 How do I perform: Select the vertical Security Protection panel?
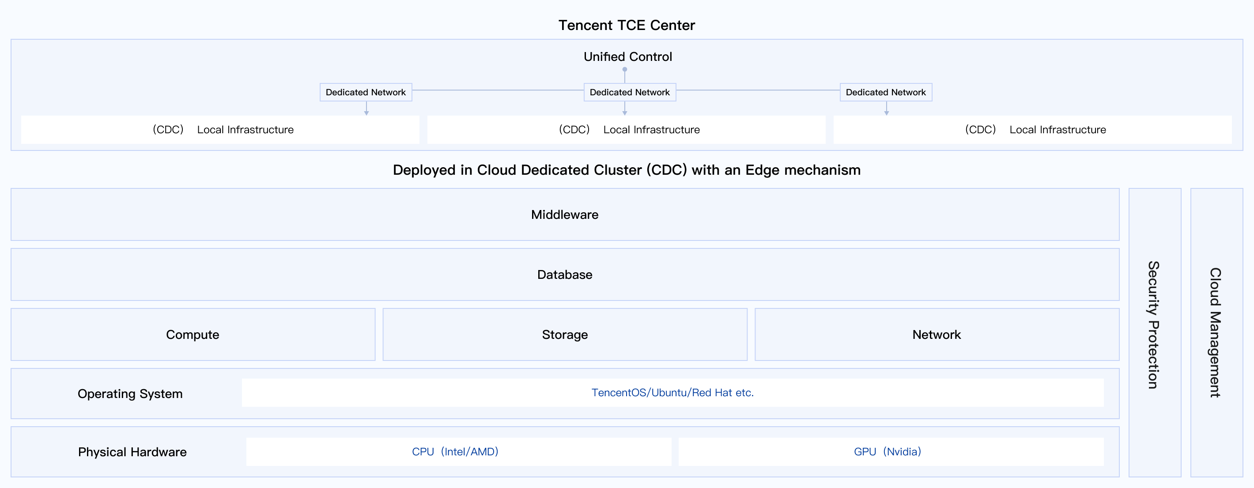tap(1154, 333)
